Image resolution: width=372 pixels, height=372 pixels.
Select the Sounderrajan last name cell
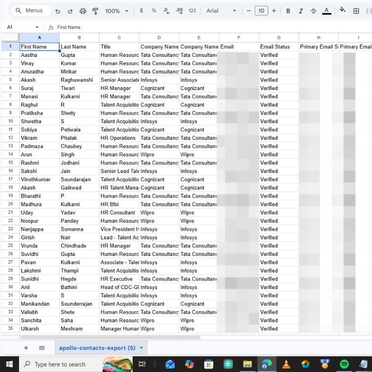click(x=79, y=304)
